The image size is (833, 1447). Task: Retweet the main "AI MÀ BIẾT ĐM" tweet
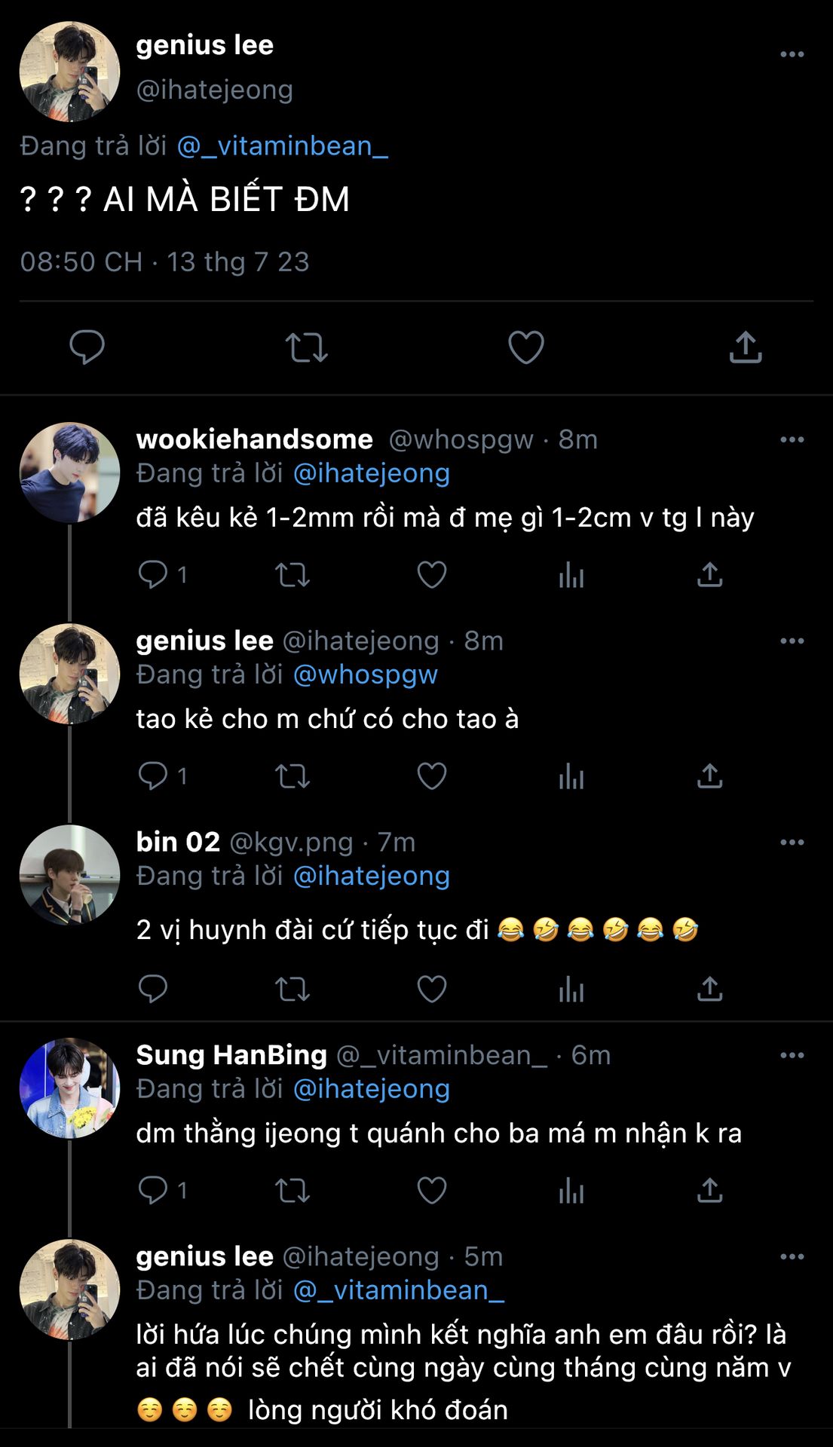(306, 348)
